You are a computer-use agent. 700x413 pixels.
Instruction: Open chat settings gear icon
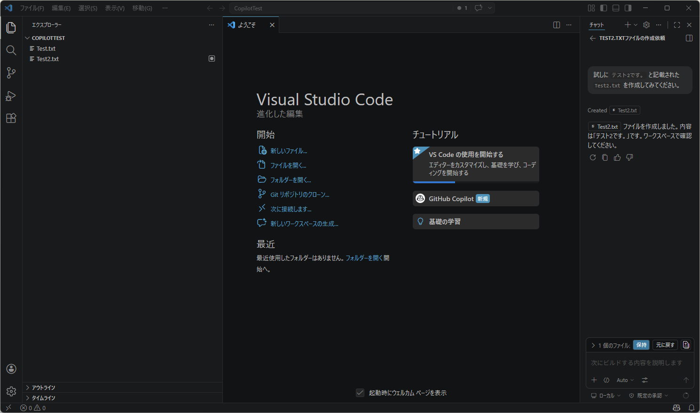click(x=646, y=25)
